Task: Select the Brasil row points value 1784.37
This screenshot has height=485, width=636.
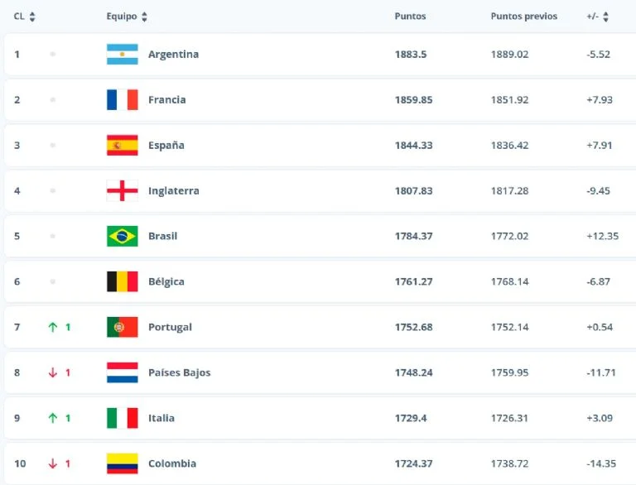Action: click(x=413, y=237)
